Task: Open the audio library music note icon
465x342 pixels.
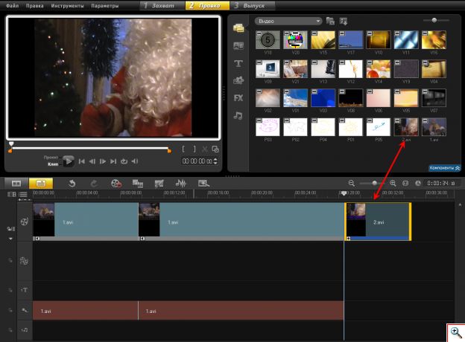Action: coord(238,116)
